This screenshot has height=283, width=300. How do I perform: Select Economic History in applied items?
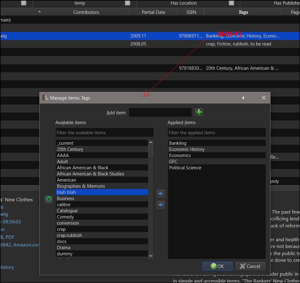(187, 149)
